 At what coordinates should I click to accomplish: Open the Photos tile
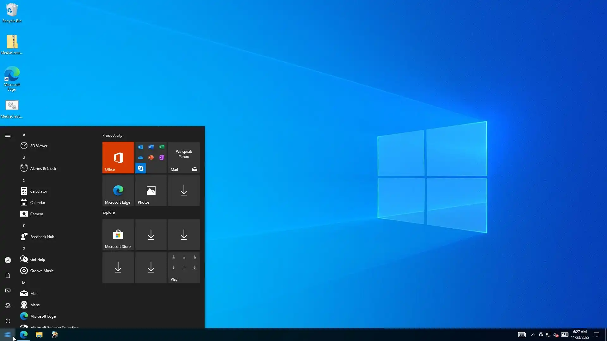(151, 190)
